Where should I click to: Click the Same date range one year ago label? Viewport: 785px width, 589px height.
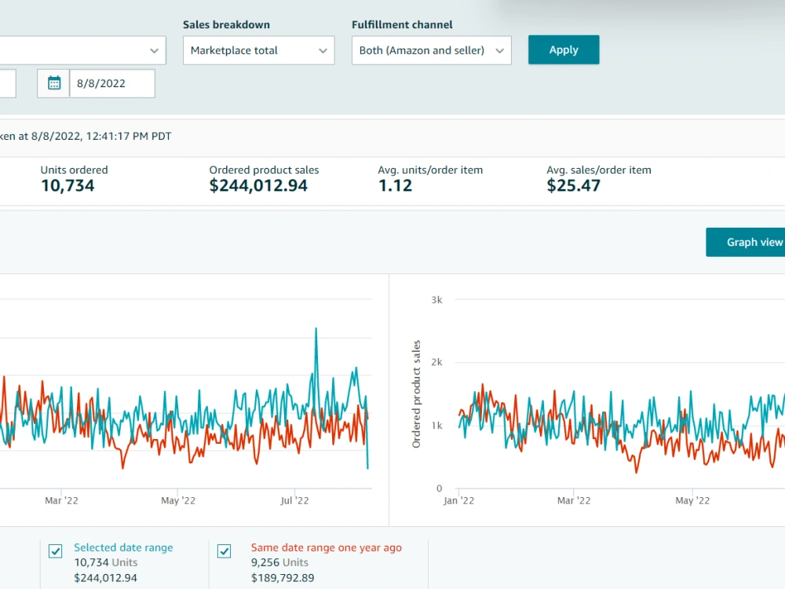(x=327, y=547)
